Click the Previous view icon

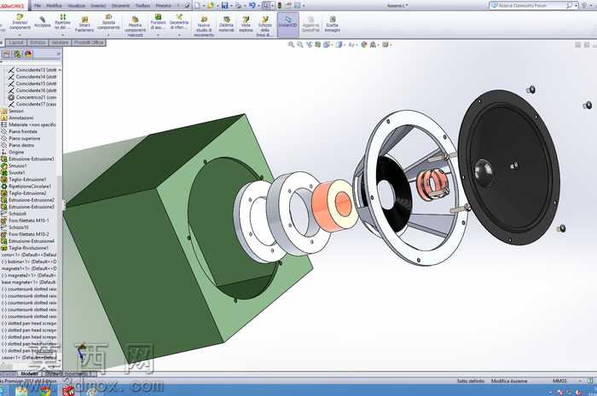[309, 45]
